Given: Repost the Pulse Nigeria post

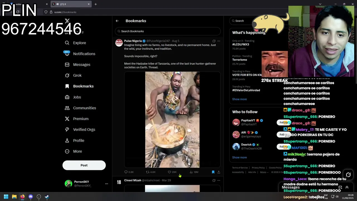Looking at the screenshot, I should click(x=151, y=172).
